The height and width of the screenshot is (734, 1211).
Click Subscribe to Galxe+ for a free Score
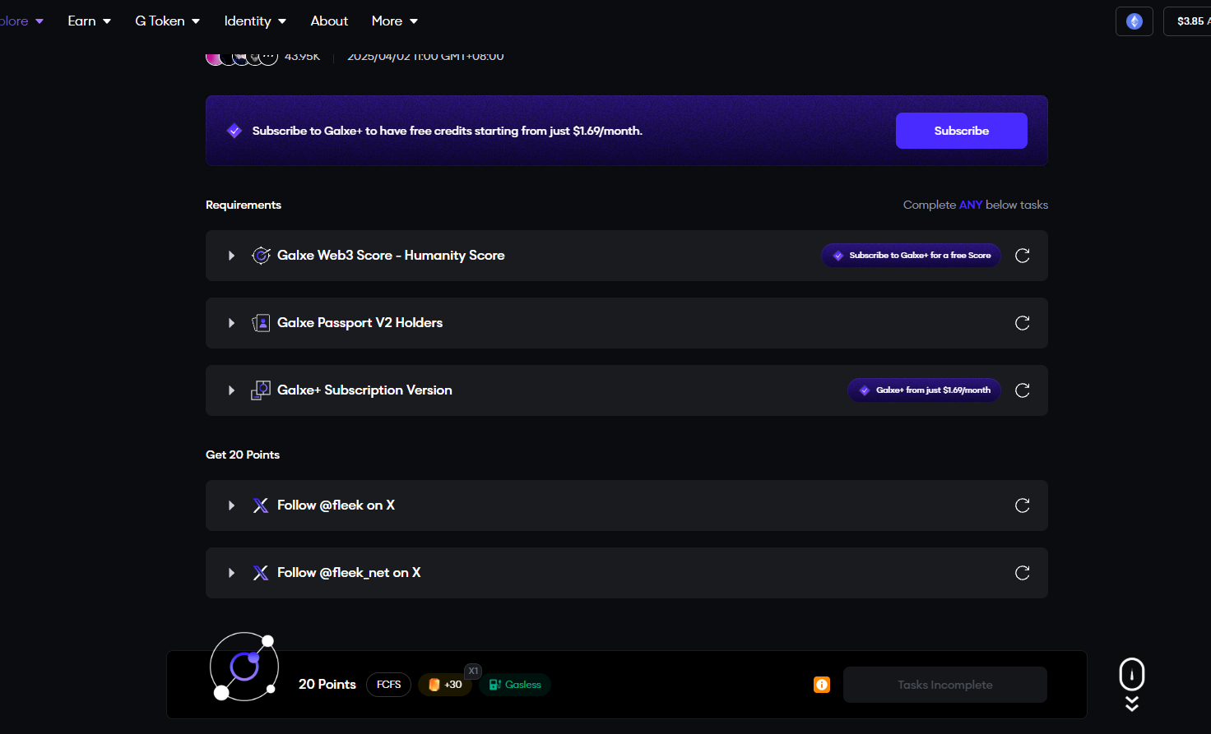(x=911, y=256)
